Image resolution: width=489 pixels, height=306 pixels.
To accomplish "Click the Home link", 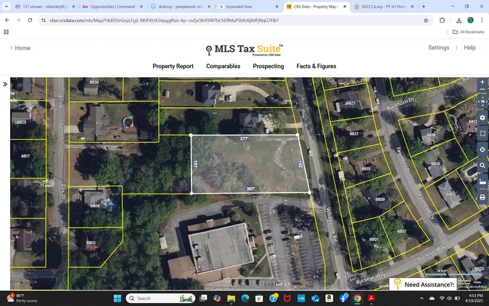I will (x=22, y=48).
